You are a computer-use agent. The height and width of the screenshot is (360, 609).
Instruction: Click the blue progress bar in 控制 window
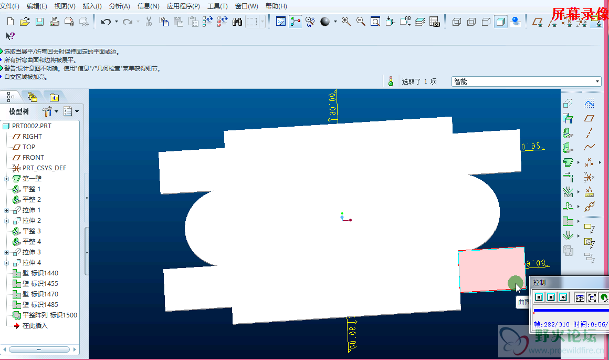tap(571, 311)
